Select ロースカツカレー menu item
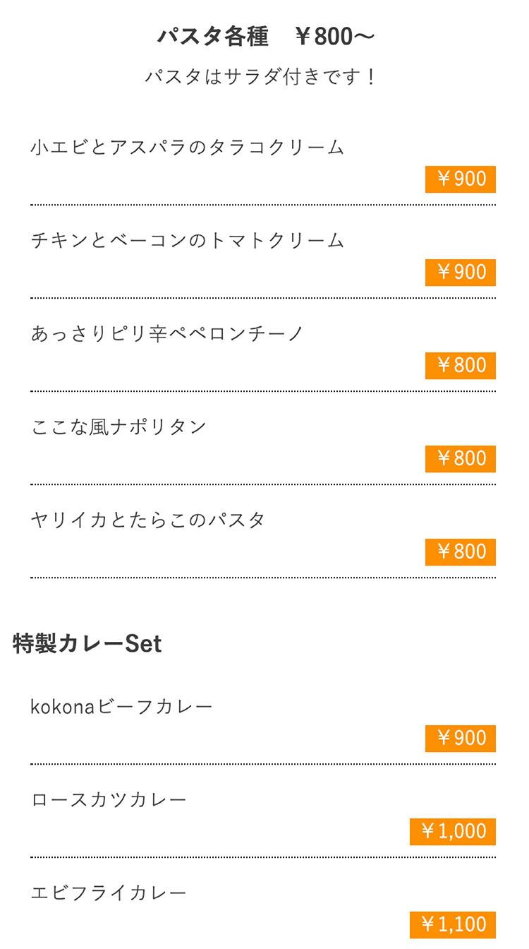The height and width of the screenshot is (949, 529). tap(109, 800)
